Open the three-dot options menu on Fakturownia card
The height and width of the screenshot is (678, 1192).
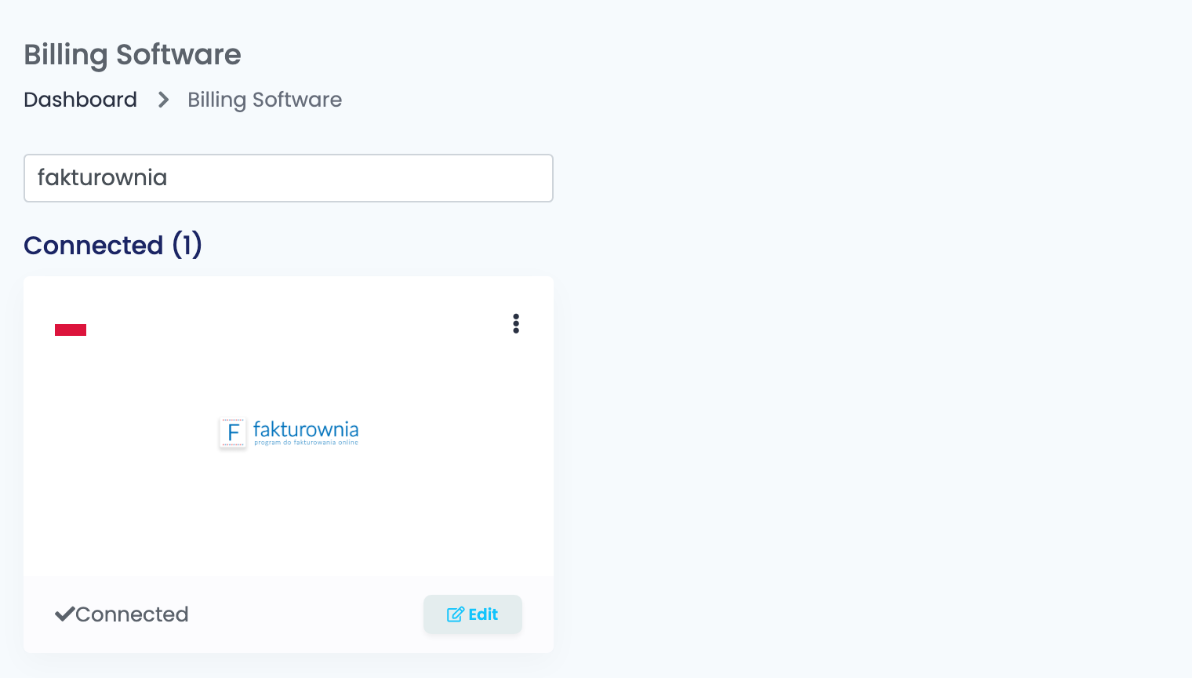[516, 324]
